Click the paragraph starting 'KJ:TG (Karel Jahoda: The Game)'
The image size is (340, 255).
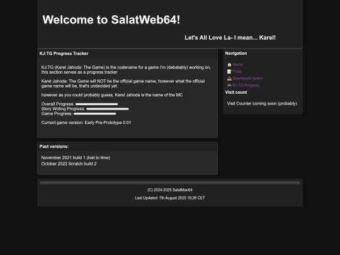point(126,70)
